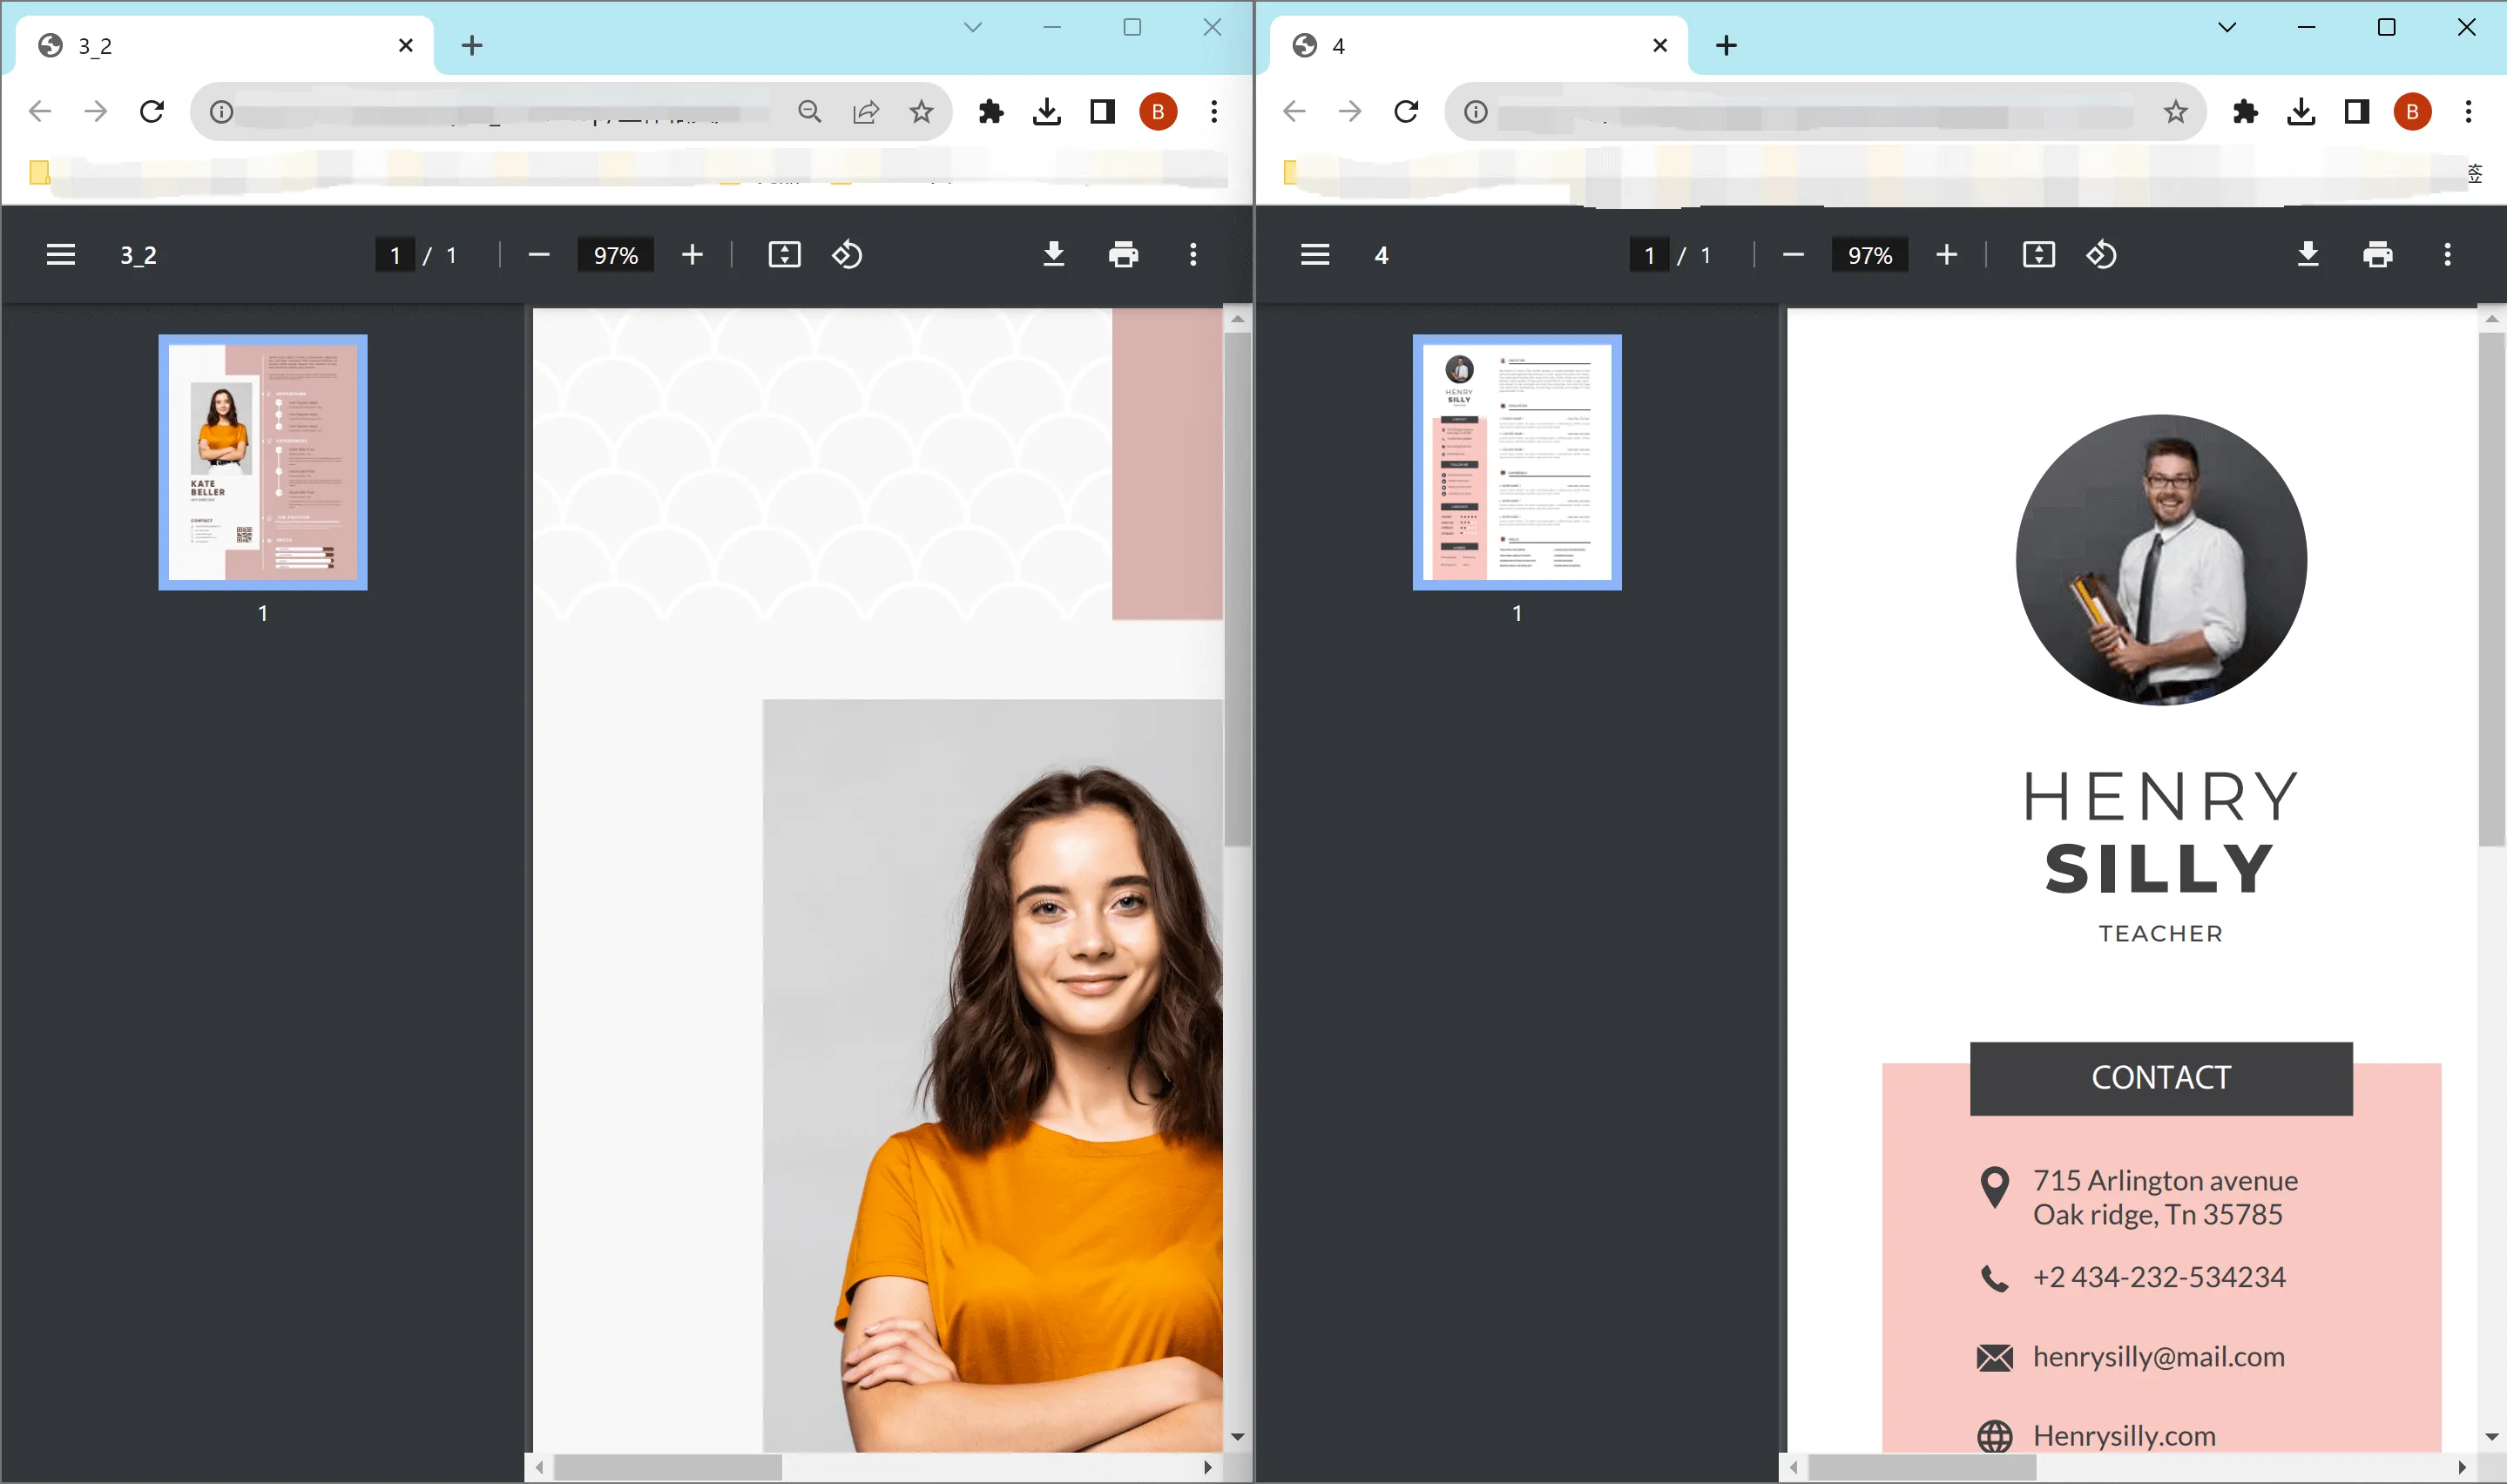The image size is (2507, 1484).
Task: Click the zoom in button in left viewer
Action: (x=691, y=254)
